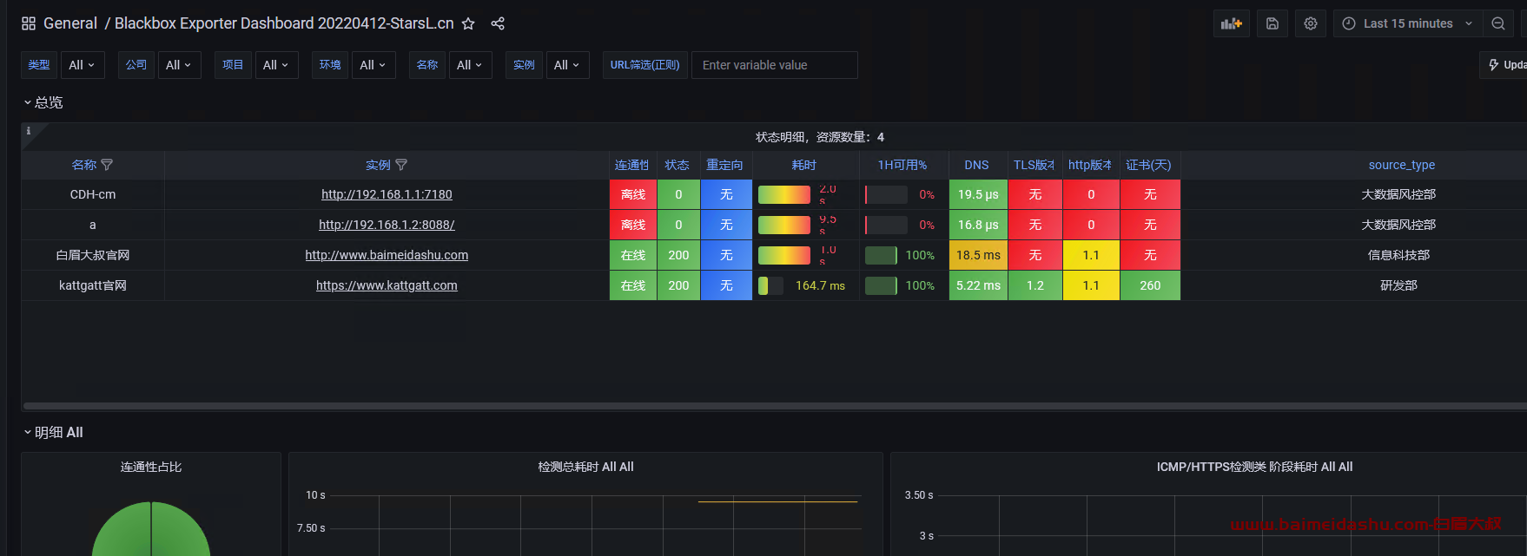
Task: Open the 类型 All dropdown
Action: point(82,65)
